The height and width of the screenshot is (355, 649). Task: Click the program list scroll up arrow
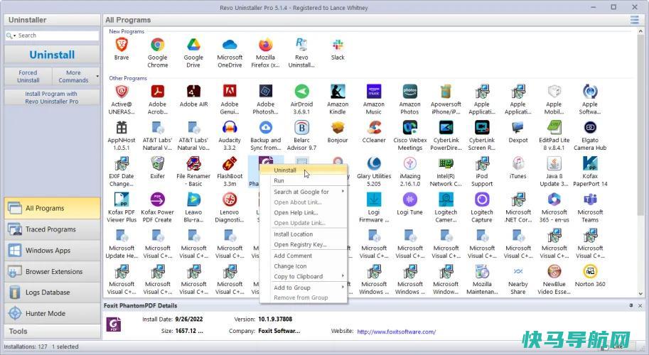click(x=640, y=31)
